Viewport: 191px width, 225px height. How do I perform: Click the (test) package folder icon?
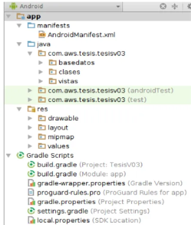pyautogui.click(x=42, y=100)
